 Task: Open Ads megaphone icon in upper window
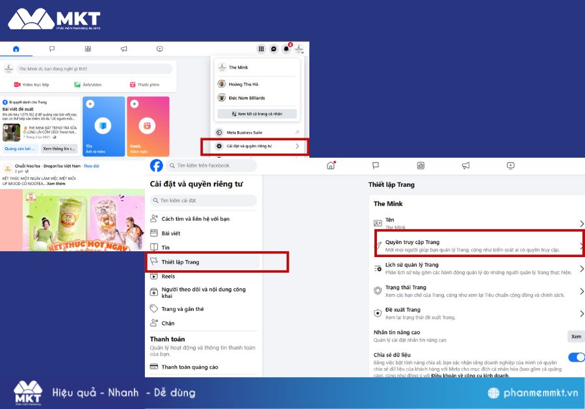tap(124, 49)
